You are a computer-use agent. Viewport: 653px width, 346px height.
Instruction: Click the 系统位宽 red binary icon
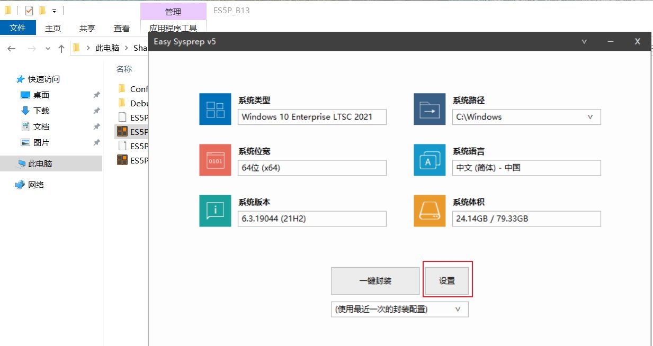[215, 160]
